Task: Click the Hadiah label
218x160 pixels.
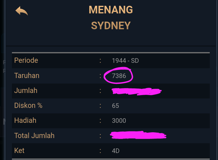Action: coord(25,120)
